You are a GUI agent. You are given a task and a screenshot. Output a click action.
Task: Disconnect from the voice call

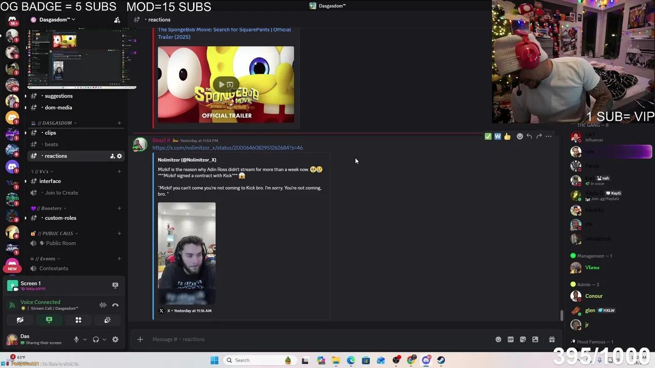coord(115,305)
